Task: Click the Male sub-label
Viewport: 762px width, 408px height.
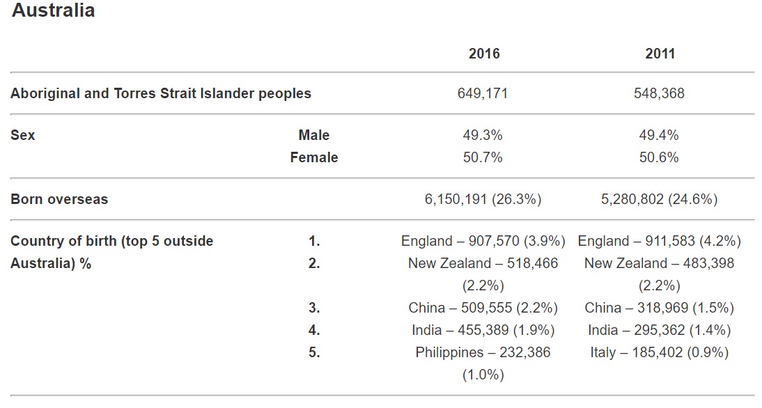Action: (x=313, y=135)
